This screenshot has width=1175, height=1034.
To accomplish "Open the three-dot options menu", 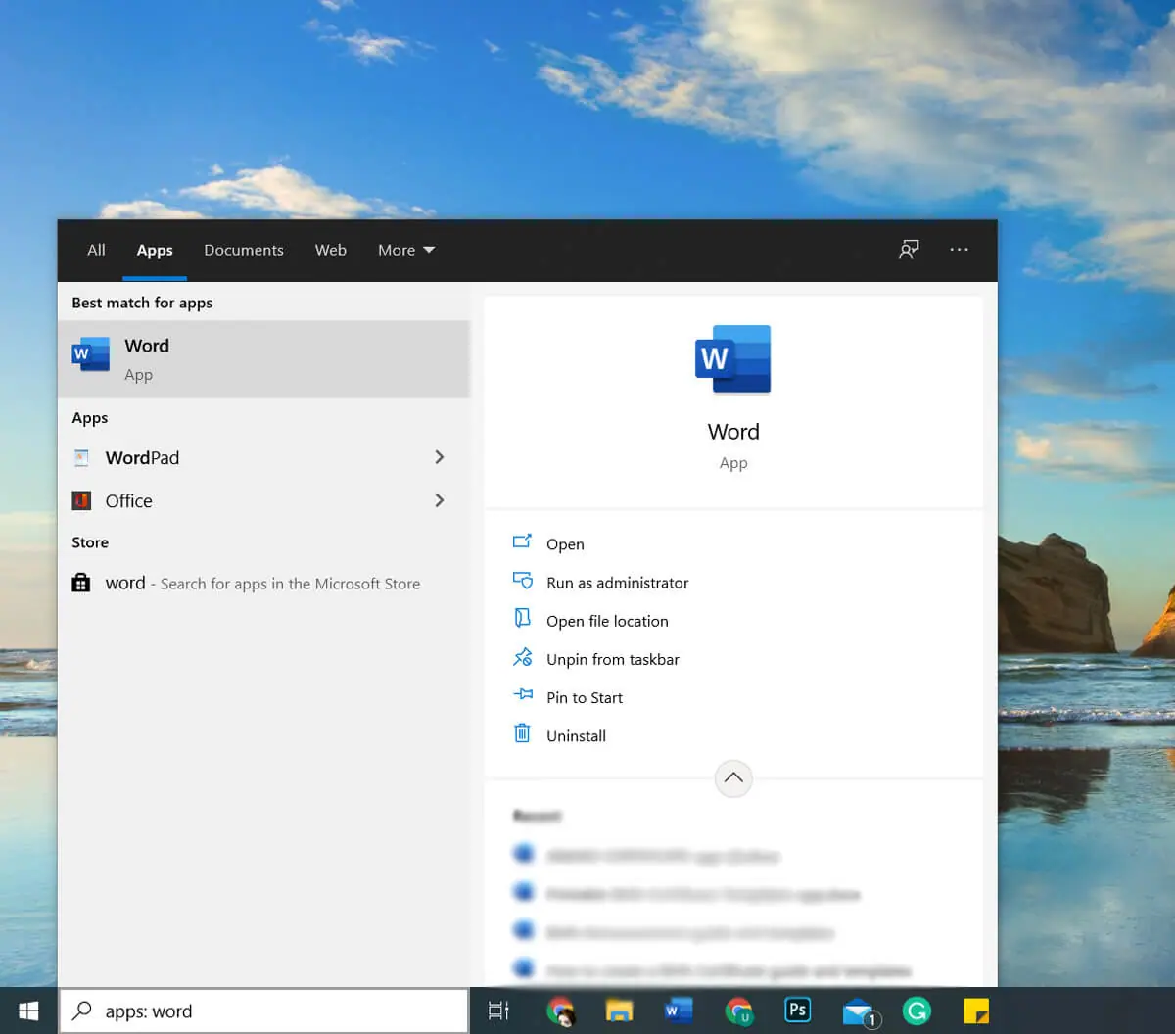I will click(959, 250).
